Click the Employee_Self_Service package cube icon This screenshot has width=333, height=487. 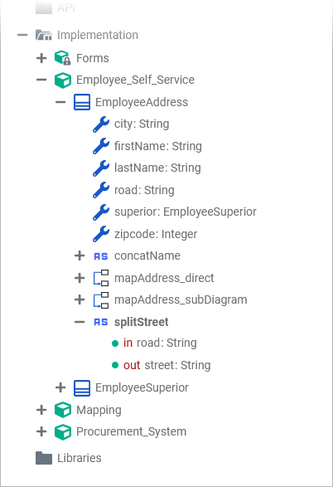tap(63, 80)
